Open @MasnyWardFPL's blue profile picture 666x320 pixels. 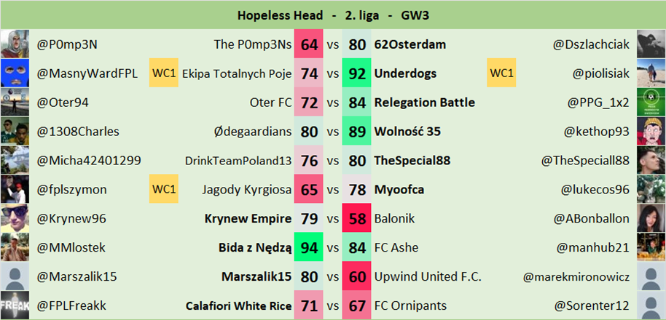click(15, 73)
